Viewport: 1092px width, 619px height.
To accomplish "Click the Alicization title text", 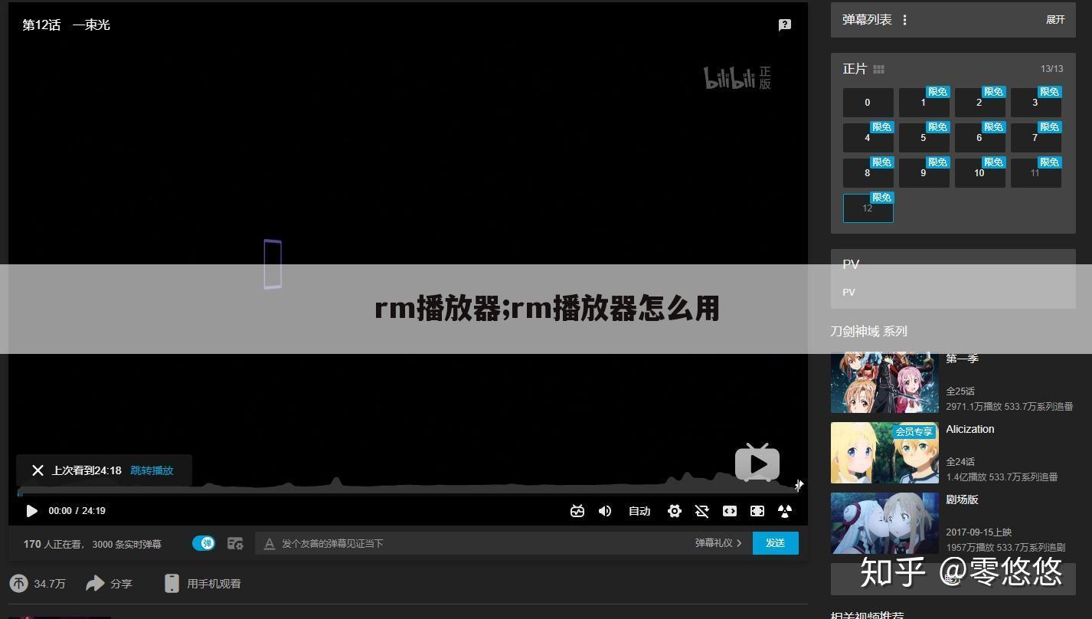I will point(969,429).
